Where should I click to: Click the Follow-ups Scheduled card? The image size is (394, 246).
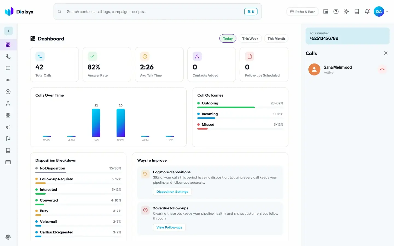(x=264, y=65)
